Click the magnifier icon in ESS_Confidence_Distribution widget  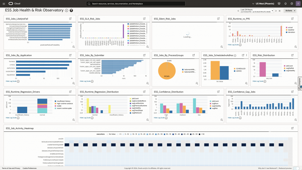(221, 120)
